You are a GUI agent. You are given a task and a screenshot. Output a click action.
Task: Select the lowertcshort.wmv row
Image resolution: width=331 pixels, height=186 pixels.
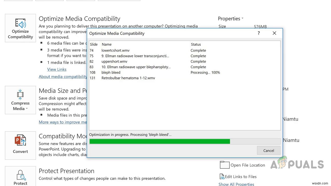click(115, 50)
